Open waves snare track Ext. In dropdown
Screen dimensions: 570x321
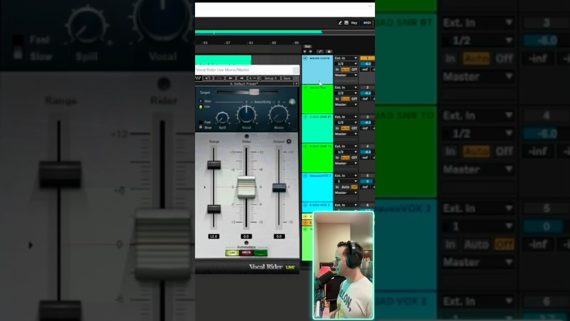pyautogui.click(x=346, y=58)
